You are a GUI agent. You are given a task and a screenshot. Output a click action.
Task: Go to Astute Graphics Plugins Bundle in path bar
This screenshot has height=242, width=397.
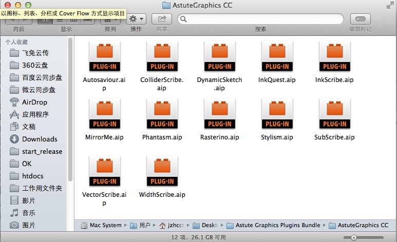click(273, 225)
